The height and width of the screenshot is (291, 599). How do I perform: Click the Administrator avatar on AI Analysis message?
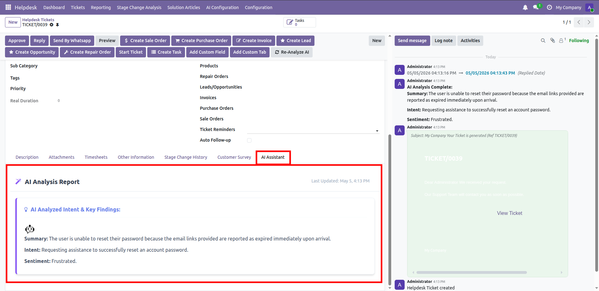pos(400,84)
